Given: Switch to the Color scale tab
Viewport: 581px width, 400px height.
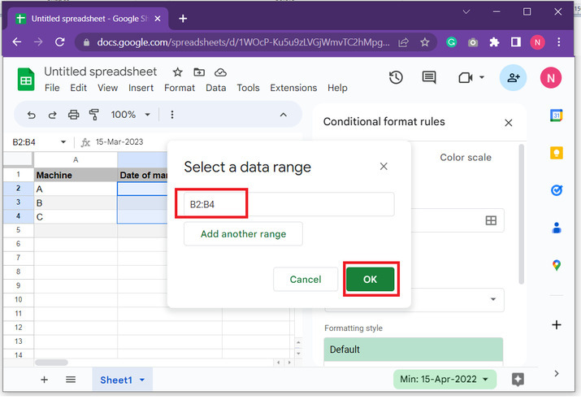Looking at the screenshot, I should pos(466,158).
